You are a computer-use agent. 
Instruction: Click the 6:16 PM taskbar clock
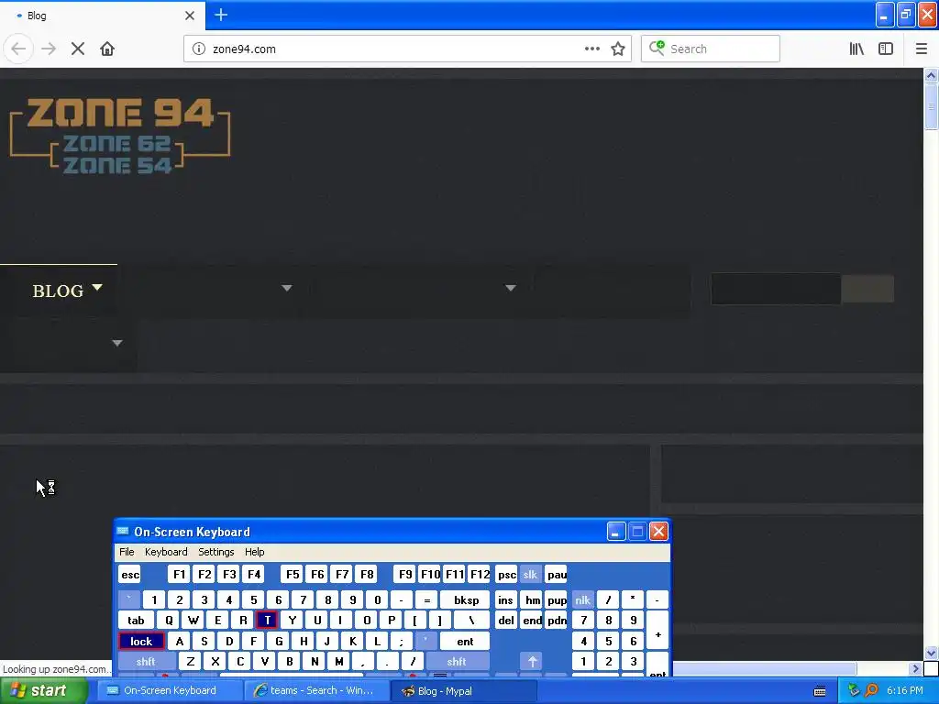tap(905, 690)
